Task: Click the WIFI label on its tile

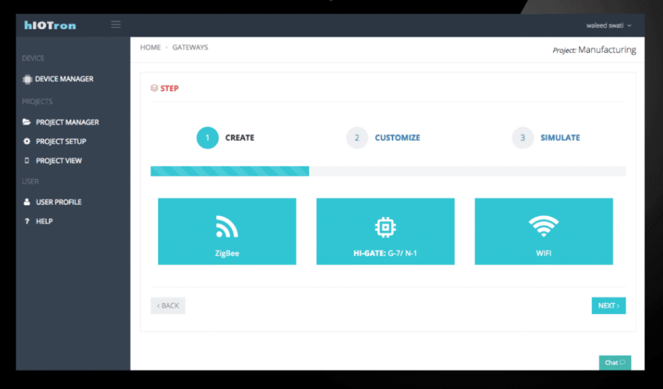Action: click(544, 253)
